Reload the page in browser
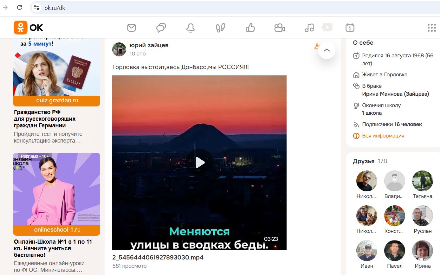 click(x=19, y=8)
